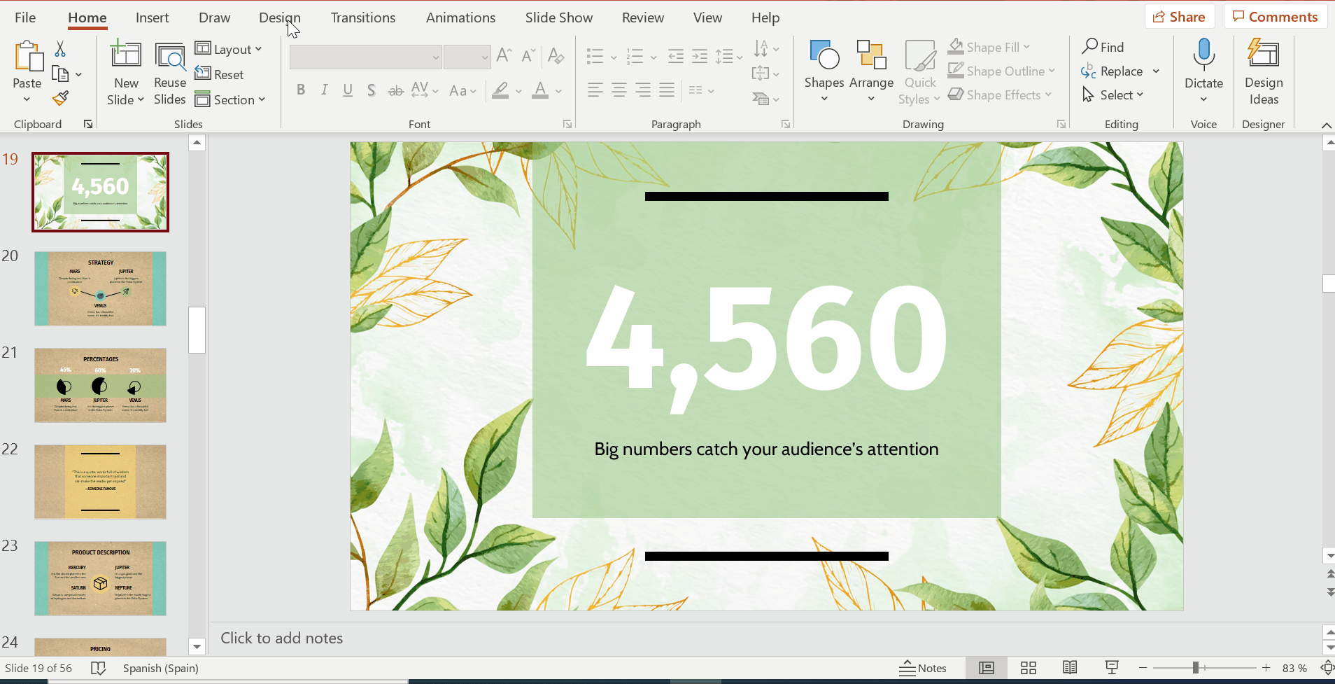The height and width of the screenshot is (684, 1335).
Task: Open the Comments pane button
Action: (1275, 17)
